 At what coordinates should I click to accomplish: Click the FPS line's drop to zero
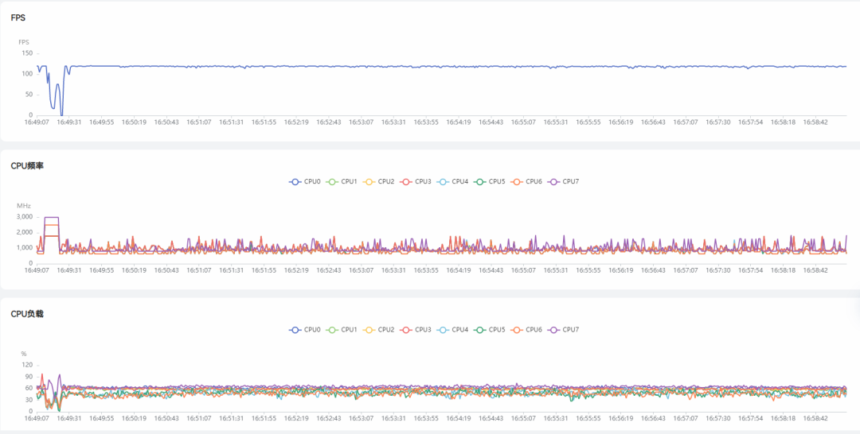[61, 114]
